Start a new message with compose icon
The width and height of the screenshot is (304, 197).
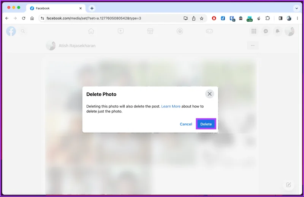288,185
